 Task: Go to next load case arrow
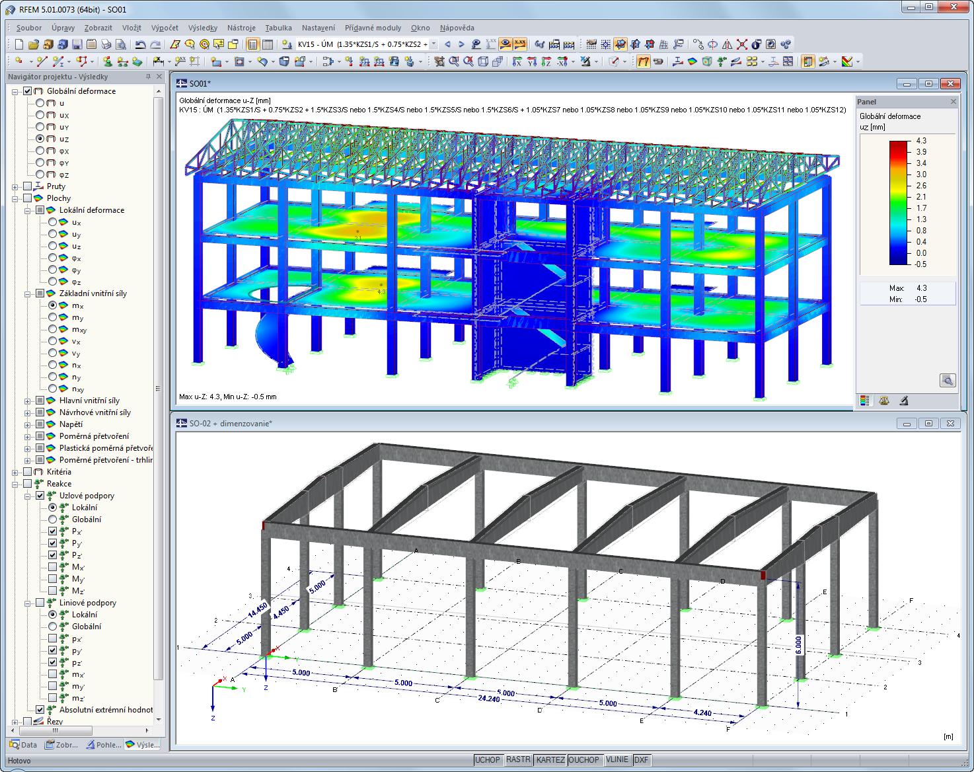(x=461, y=44)
